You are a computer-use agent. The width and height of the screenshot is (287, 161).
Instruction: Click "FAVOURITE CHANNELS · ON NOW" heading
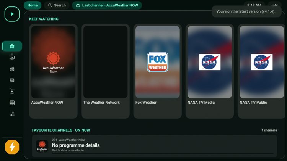click(61, 130)
